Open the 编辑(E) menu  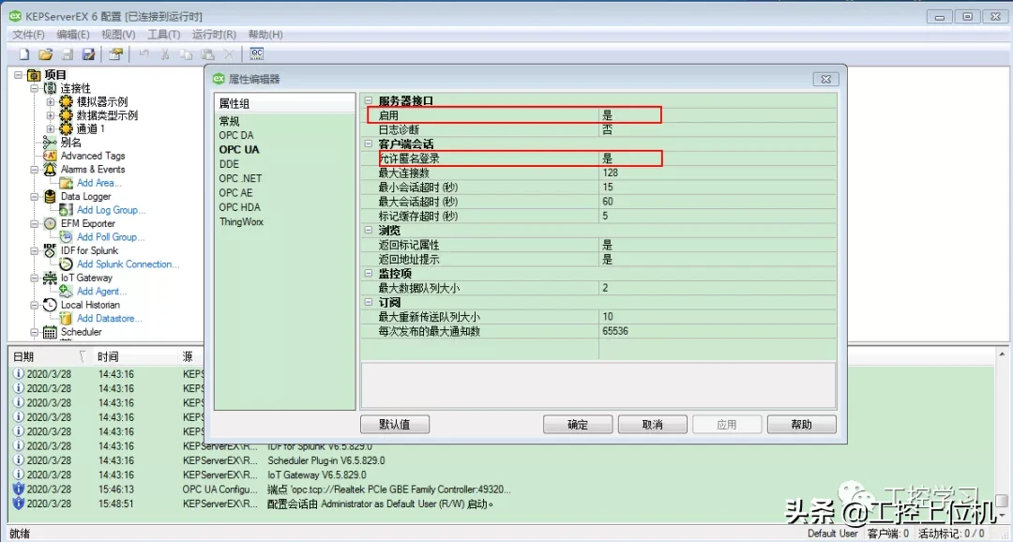(73, 35)
